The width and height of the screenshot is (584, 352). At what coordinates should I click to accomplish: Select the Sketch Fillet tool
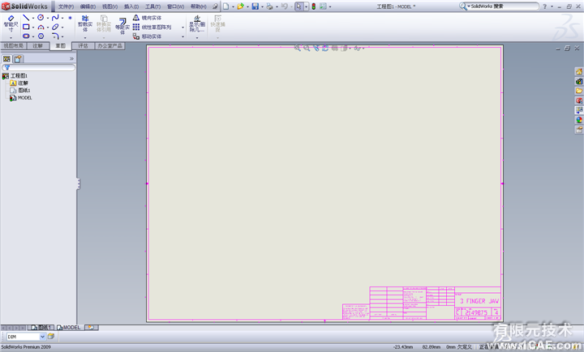(x=55, y=36)
